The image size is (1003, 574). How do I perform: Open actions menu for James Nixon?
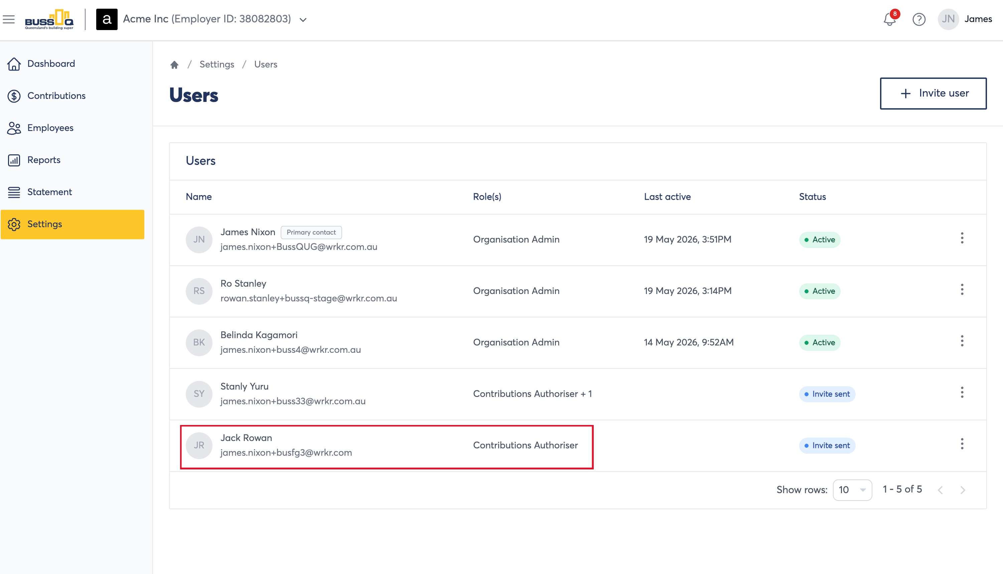[962, 238]
